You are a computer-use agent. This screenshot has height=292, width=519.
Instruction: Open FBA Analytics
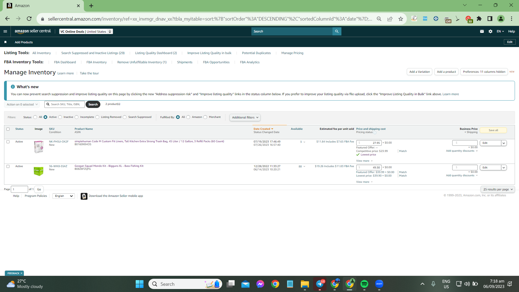[250, 62]
